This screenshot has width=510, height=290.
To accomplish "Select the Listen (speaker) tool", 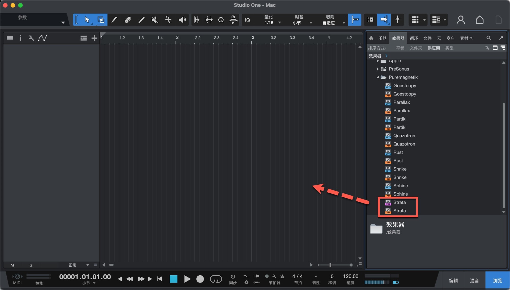I will (182, 20).
